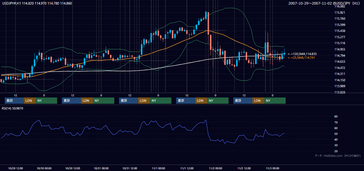Screen dimensions: 364x171
Task: Click the RSI axis value 40
Action: [x=336, y=139]
